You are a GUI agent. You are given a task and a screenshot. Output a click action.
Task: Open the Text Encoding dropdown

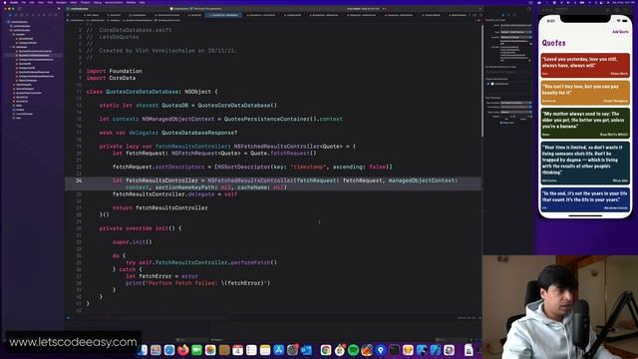coord(516,103)
